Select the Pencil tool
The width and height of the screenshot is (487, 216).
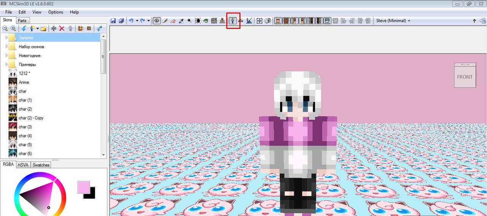point(165,21)
